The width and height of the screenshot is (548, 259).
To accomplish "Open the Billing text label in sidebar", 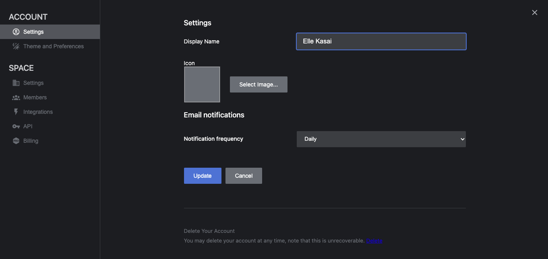I will (x=31, y=141).
